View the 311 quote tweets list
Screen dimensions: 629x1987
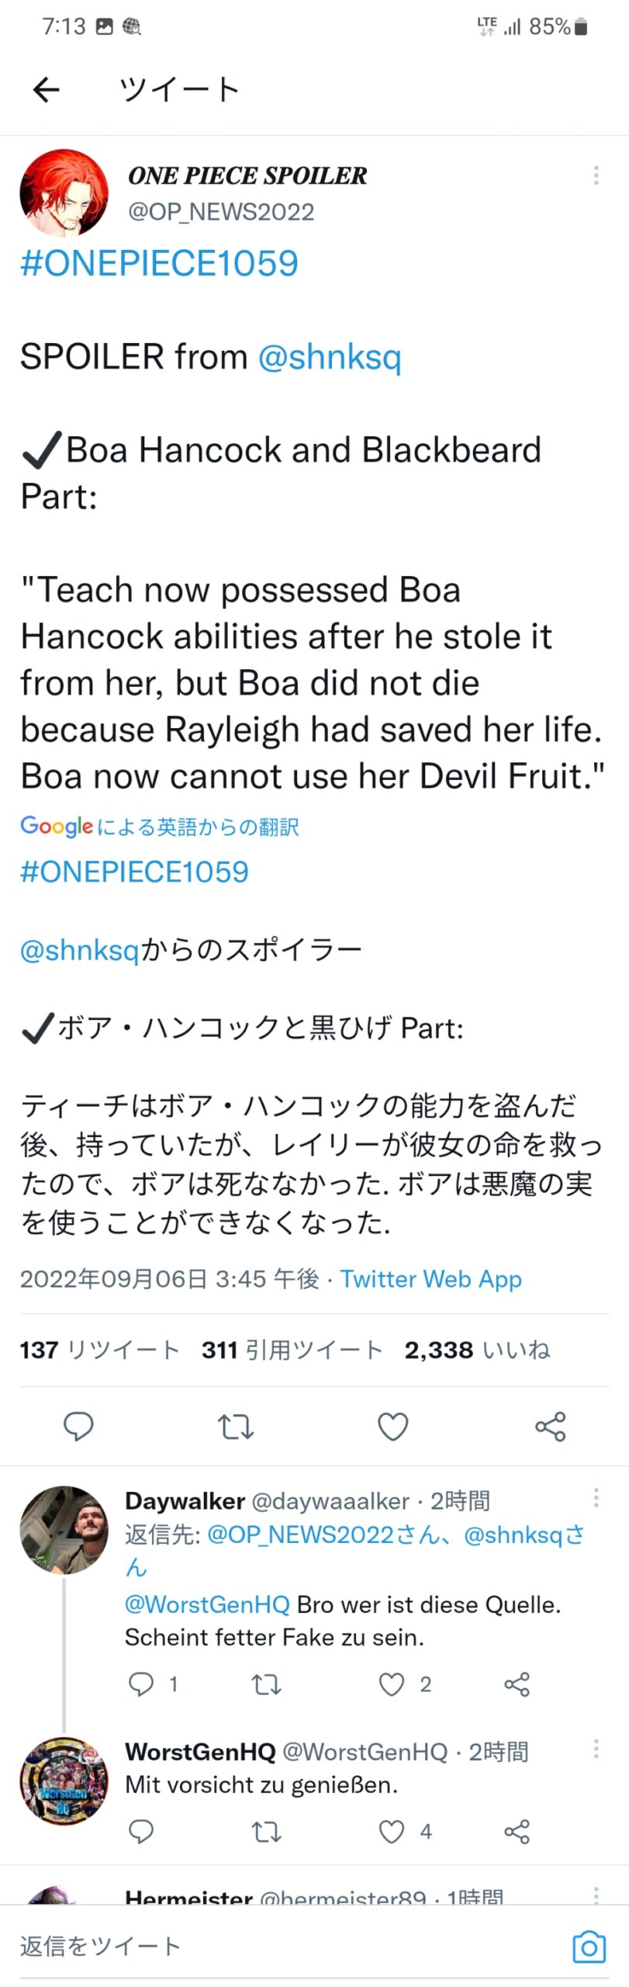(292, 1350)
